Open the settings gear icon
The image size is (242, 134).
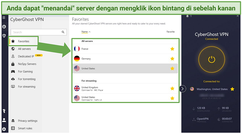click(4, 129)
